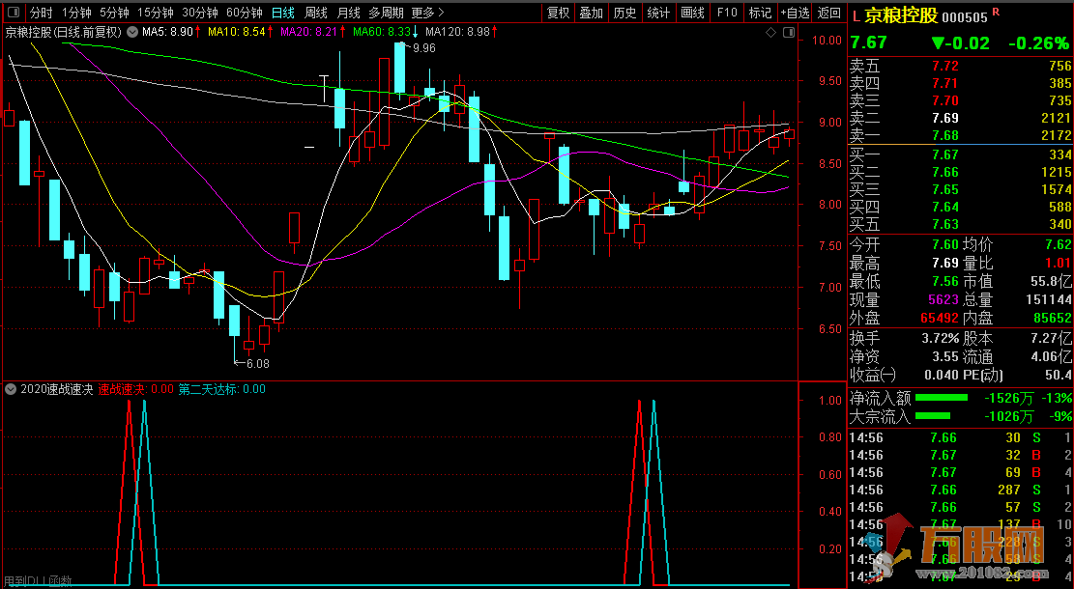The height and width of the screenshot is (589, 1074).
Task: Click the current price 7.67 in header
Action: tap(868, 42)
